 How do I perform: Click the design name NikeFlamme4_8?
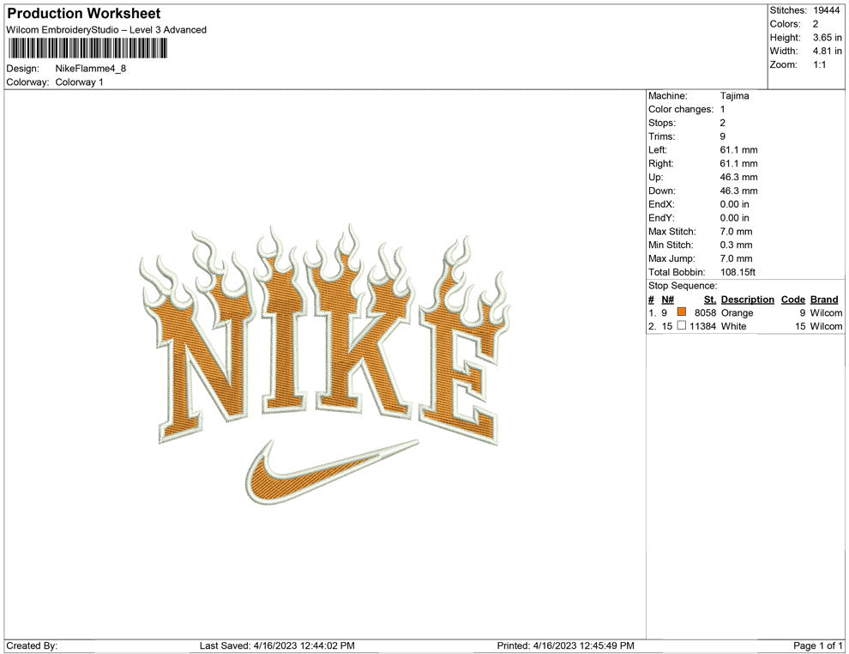90,69
